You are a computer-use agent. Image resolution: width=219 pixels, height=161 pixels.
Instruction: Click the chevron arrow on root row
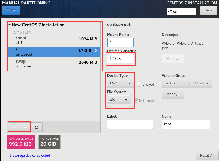[x=96, y=50]
